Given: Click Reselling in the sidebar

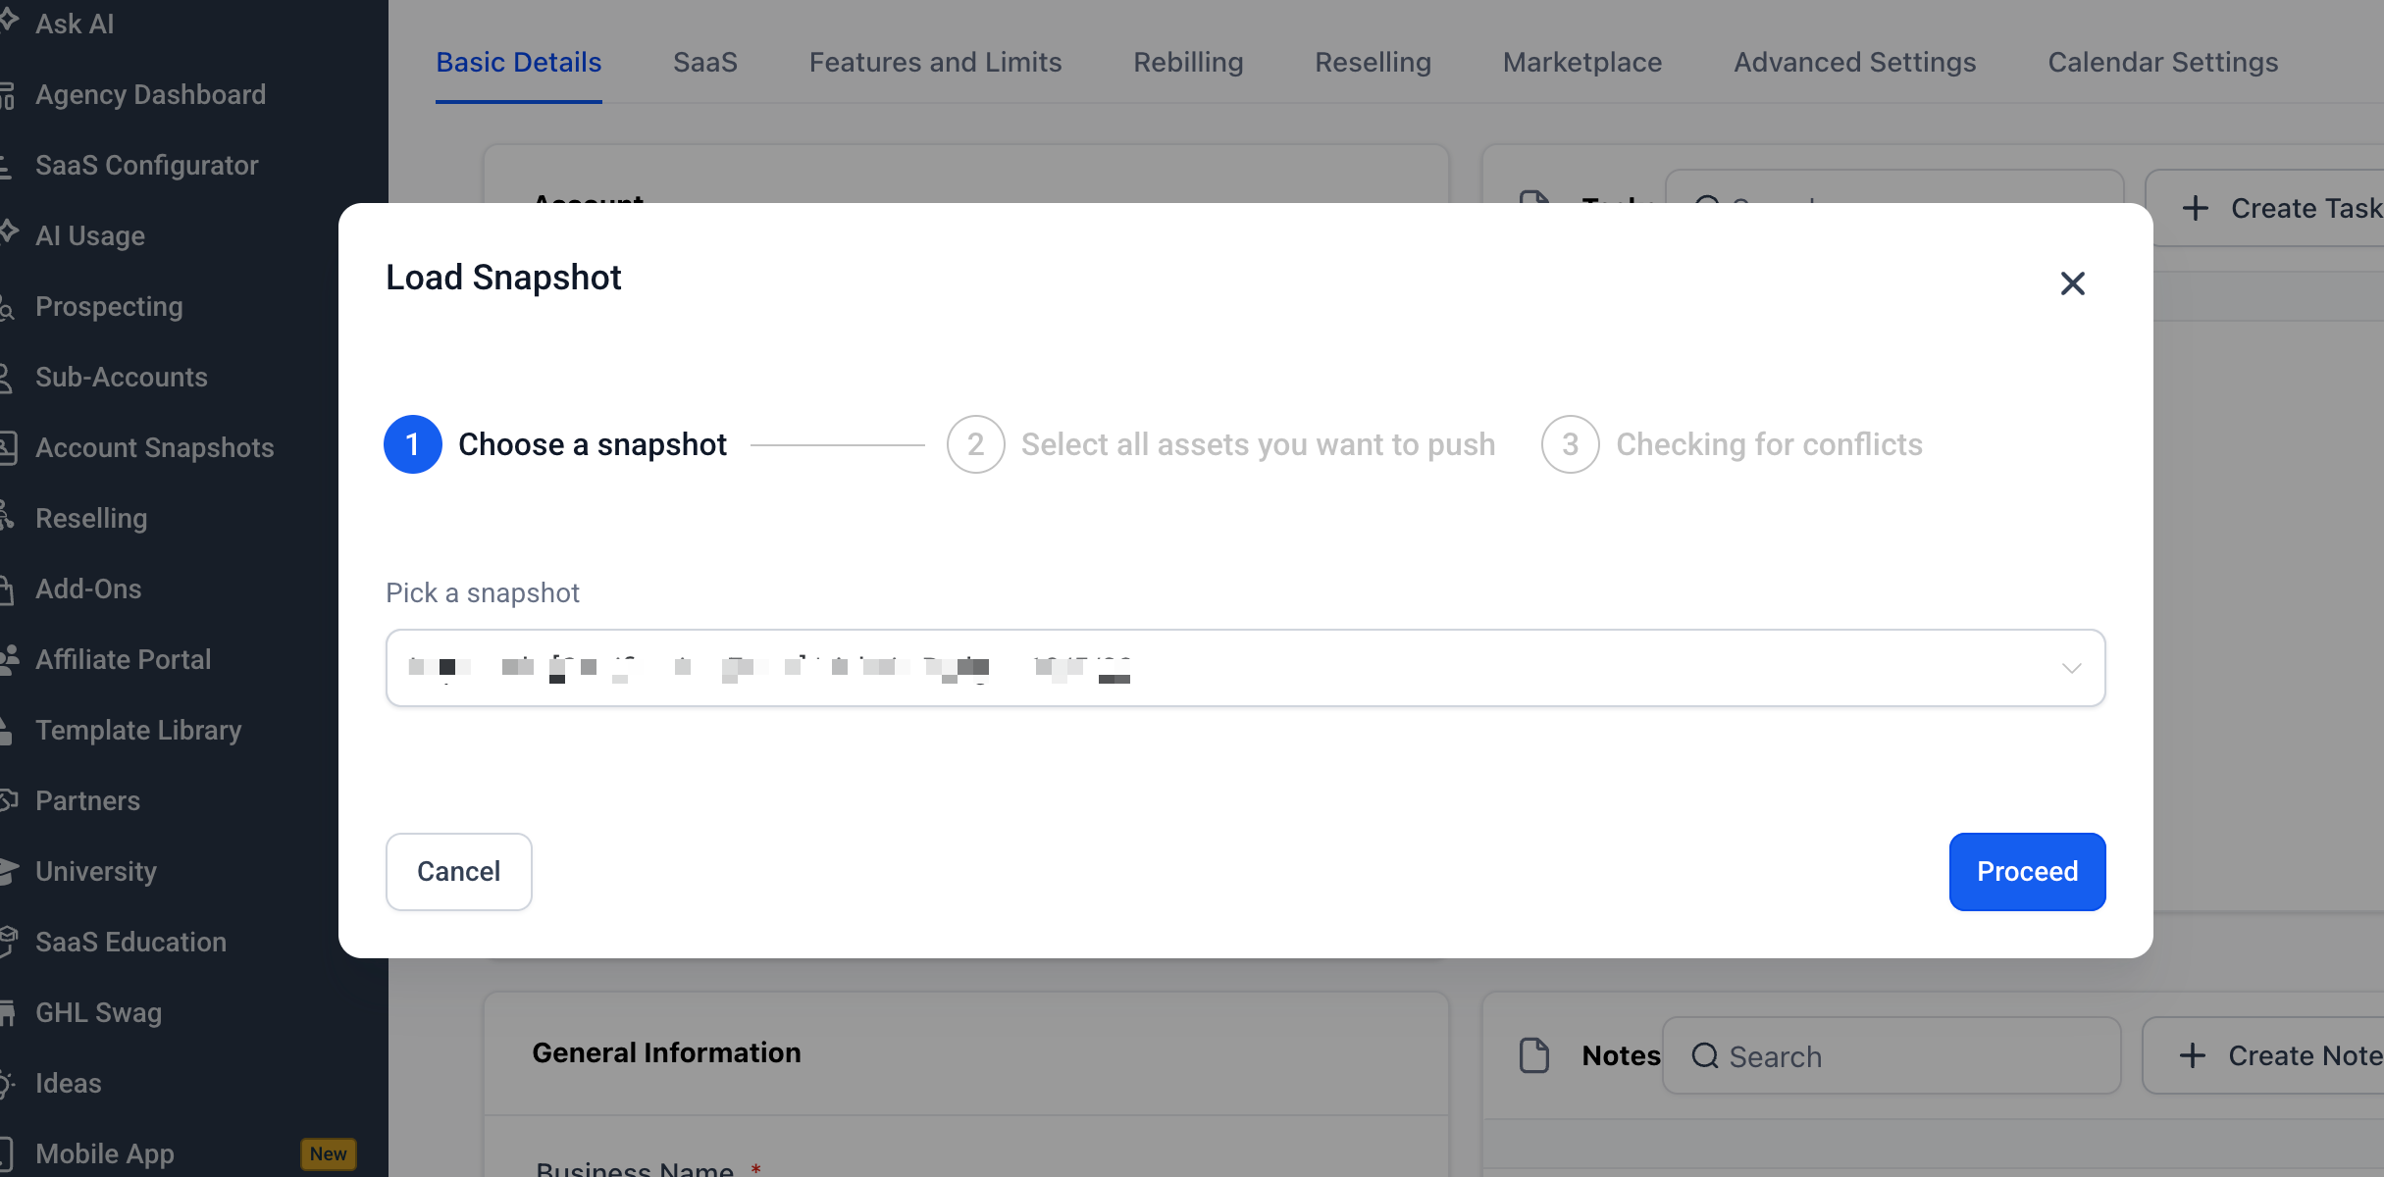Looking at the screenshot, I should point(91,518).
